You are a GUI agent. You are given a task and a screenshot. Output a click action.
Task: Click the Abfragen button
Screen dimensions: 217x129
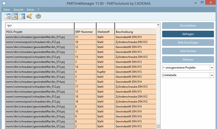188,34
